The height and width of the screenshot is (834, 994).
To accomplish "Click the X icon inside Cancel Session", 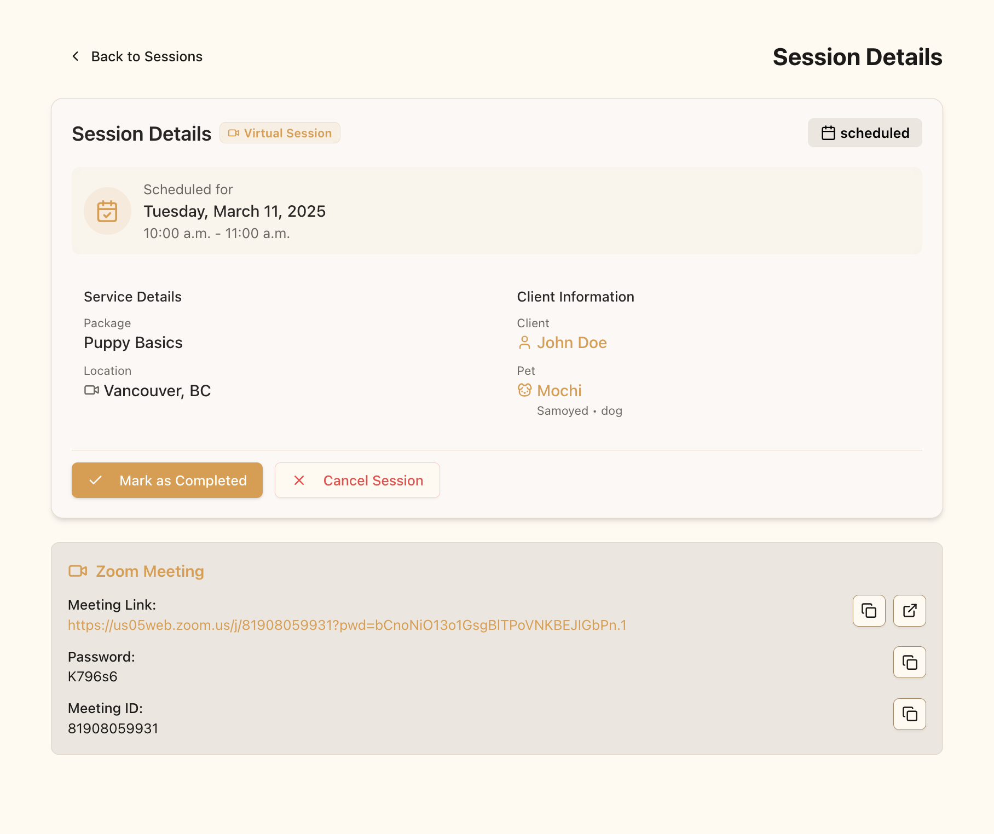I will 299,480.
